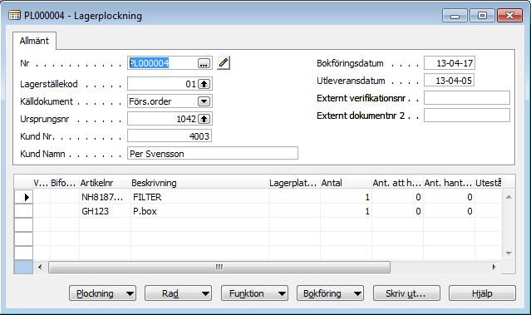Click the Skriv ut... button
531x315 pixels.
pyautogui.click(x=406, y=293)
